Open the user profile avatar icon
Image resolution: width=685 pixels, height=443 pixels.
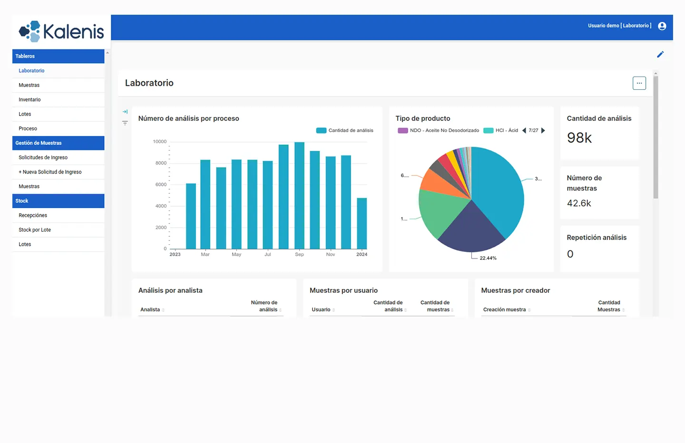point(662,26)
